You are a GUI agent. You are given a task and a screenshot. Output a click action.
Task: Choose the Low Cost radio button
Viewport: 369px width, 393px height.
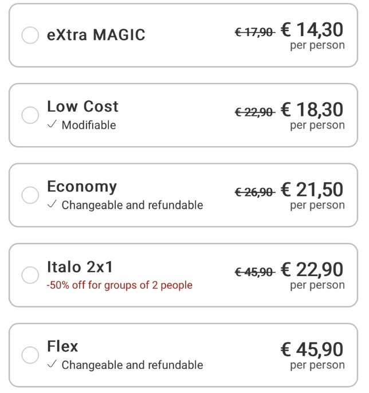[x=30, y=115]
